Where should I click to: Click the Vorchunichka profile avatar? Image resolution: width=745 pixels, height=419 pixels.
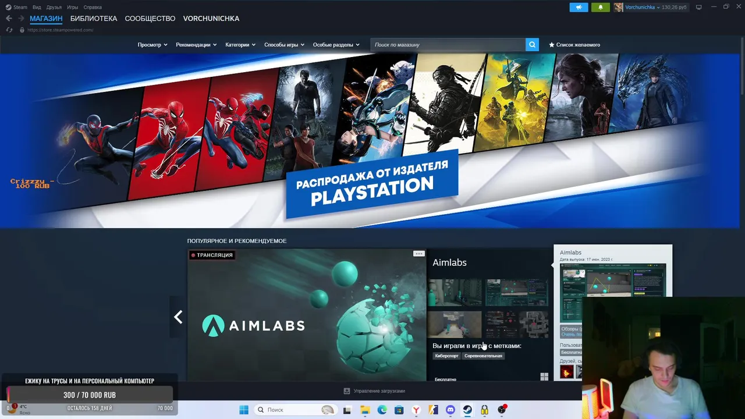(x=618, y=7)
